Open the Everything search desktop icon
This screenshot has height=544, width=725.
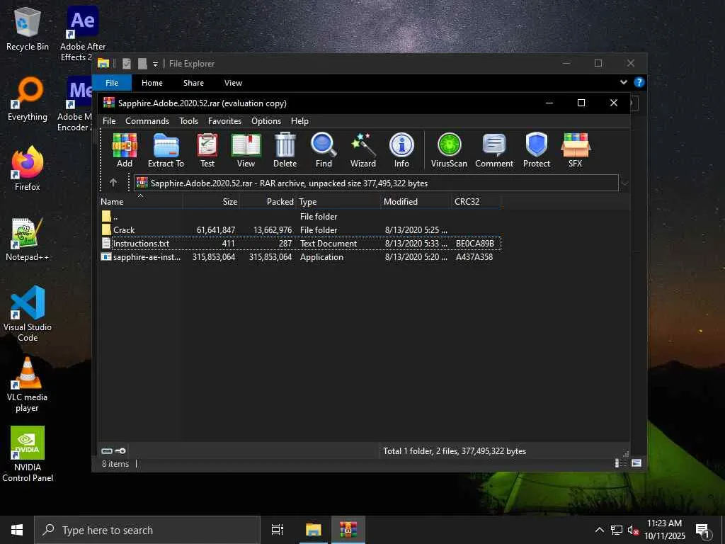[x=28, y=99]
